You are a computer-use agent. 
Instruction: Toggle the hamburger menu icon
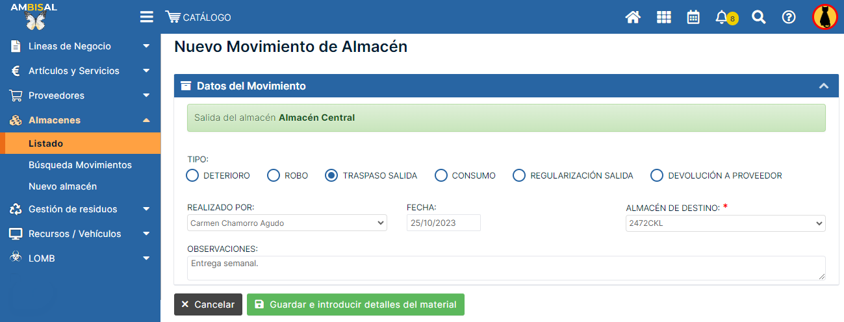click(147, 18)
